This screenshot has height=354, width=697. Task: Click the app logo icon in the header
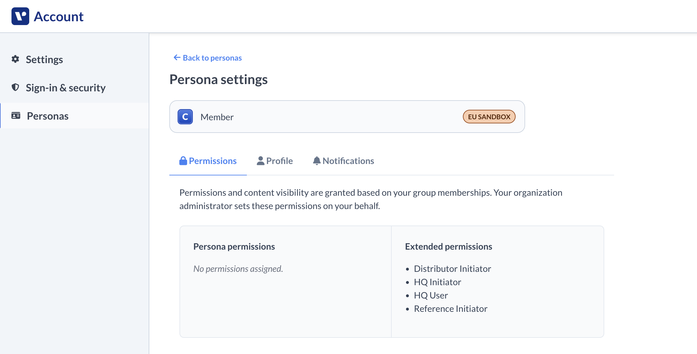pyautogui.click(x=20, y=16)
